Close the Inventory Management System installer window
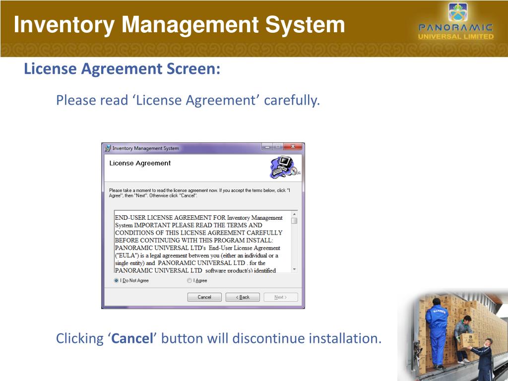Screen dimensions: 508x381 (x=293, y=147)
